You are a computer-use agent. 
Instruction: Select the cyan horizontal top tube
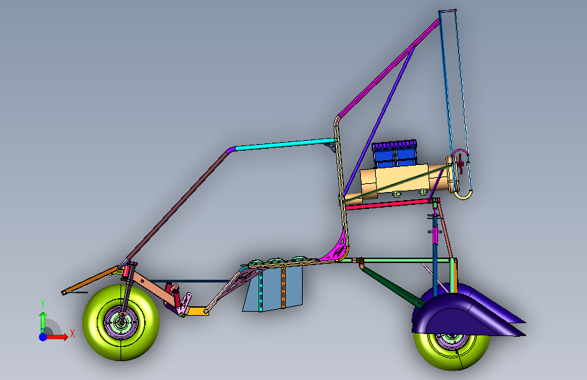tap(284, 144)
